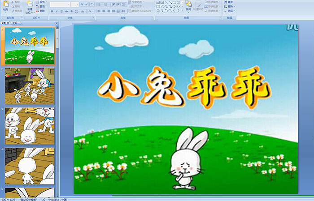Open the slide layout (版式) dropdown

41,2
